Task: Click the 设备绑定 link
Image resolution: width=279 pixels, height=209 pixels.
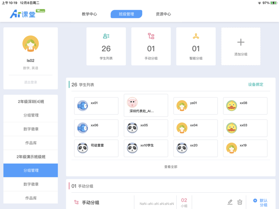Action: tap(255, 85)
